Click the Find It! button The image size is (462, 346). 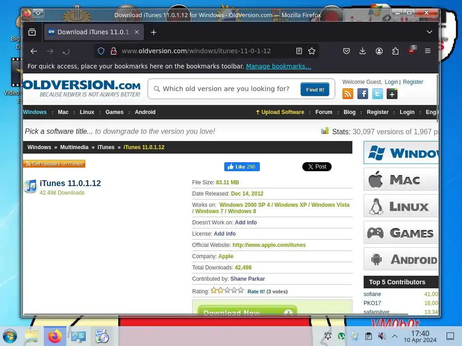pos(315,90)
